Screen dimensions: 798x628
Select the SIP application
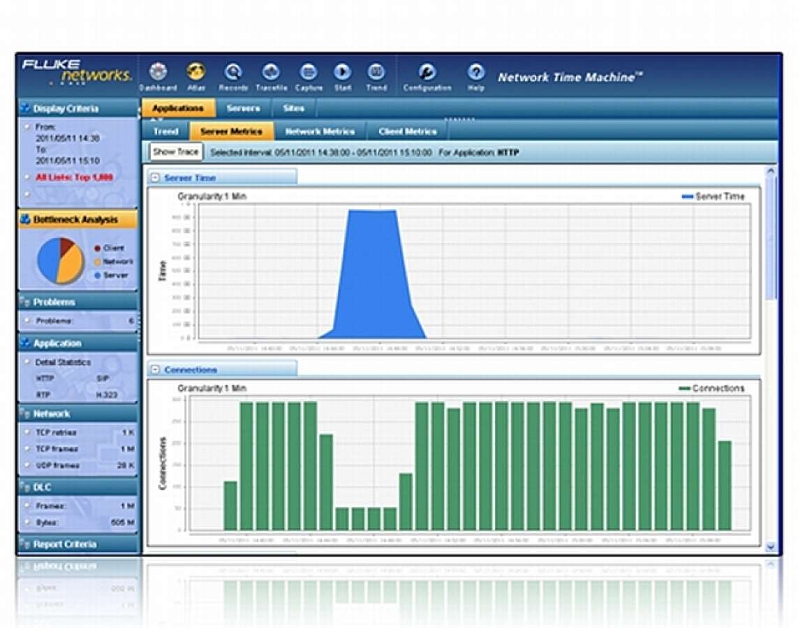point(103,379)
